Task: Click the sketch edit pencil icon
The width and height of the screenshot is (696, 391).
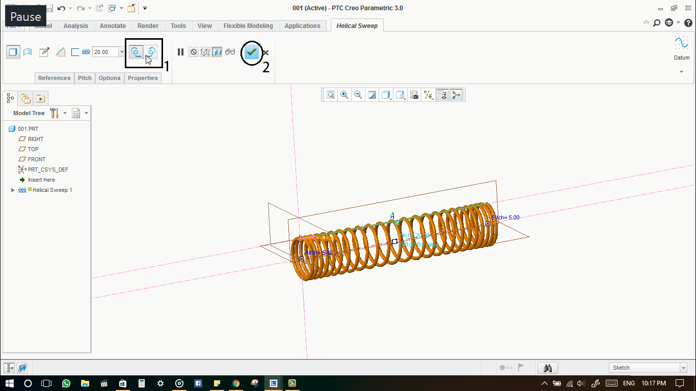Action: (x=45, y=51)
